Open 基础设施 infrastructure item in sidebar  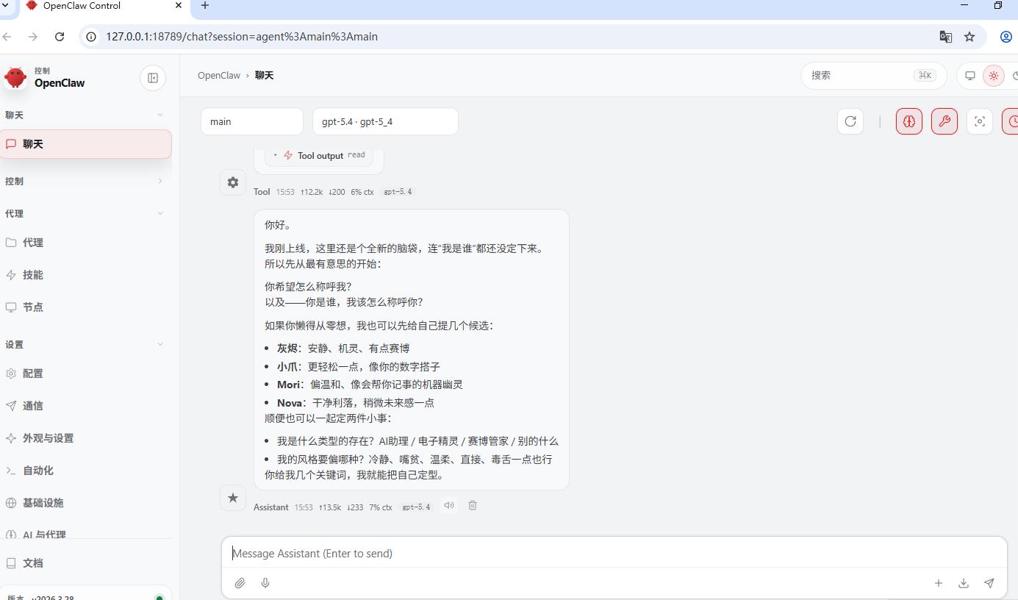click(x=86, y=503)
